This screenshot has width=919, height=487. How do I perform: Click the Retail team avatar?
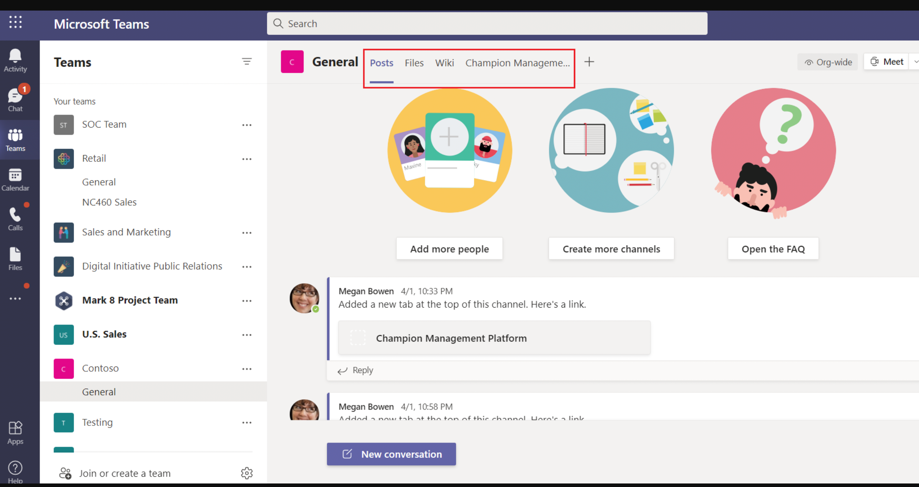click(x=64, y=159)
